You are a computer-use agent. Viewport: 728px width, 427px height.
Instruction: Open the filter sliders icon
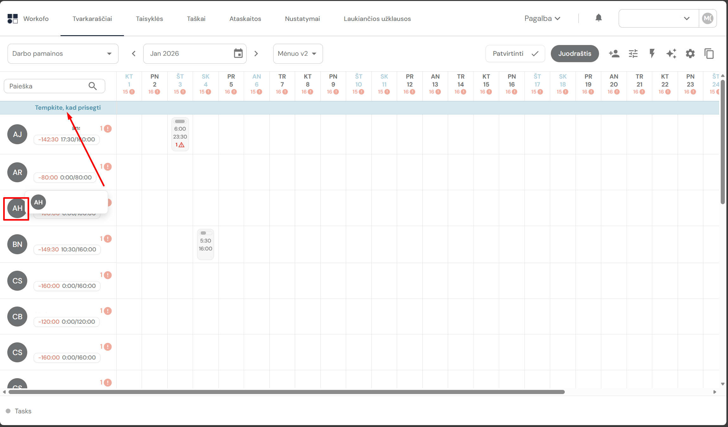tap(633, 54)
